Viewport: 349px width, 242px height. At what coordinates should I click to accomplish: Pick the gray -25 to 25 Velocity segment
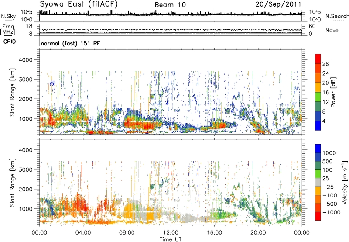point(318,183)
